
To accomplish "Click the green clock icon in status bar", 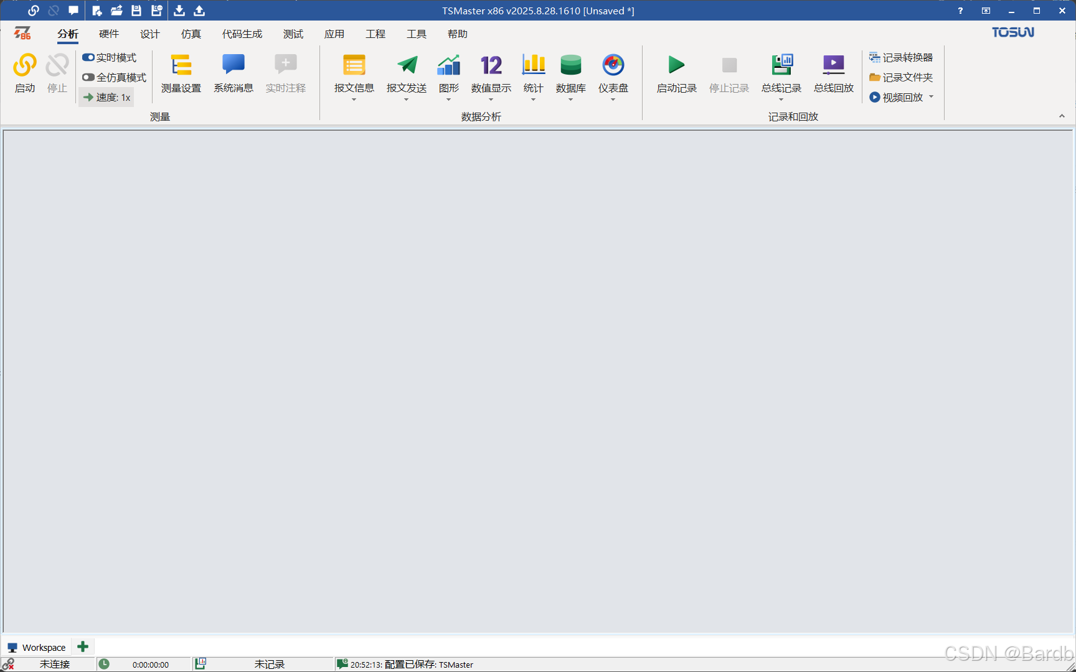I will 104,664.
